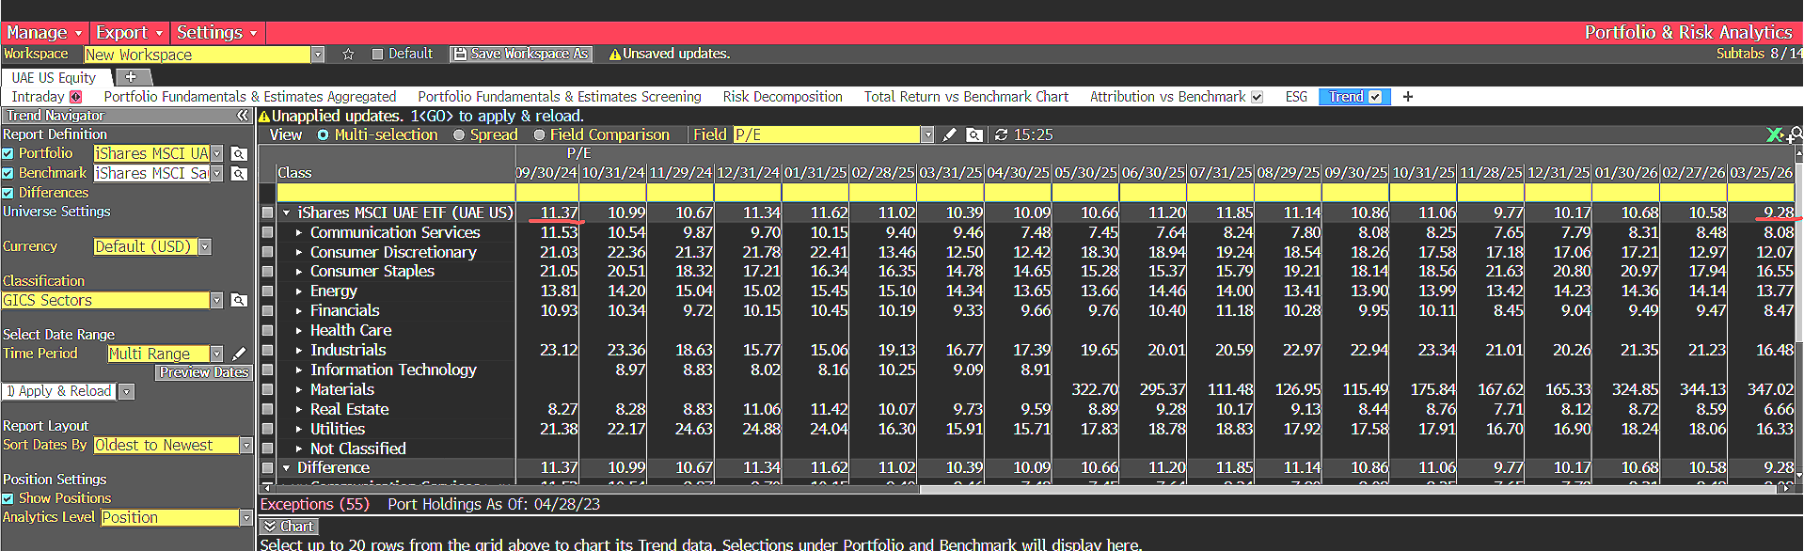Click the P/E Field input box

click(x=826, y=135)
